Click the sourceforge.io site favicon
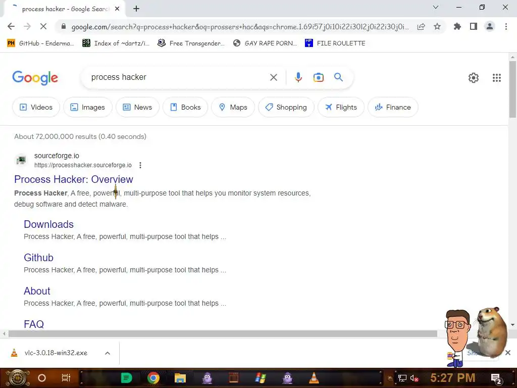The height and width of the screenshot is (388, 517). [21, 160]
